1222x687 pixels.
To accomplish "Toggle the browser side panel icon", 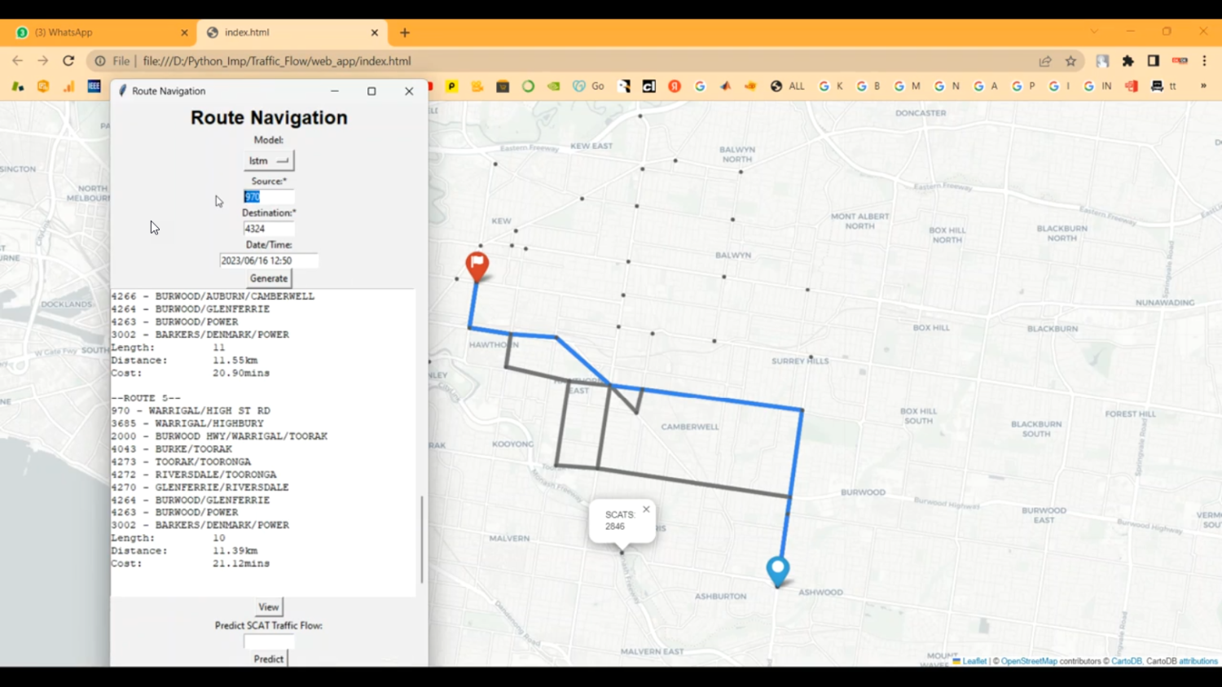I will (x=1154, y=61).
